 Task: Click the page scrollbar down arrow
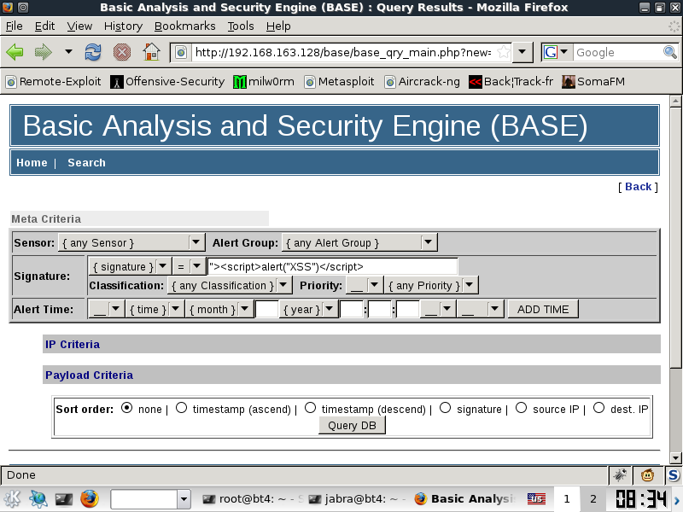[x=675, y=457]
